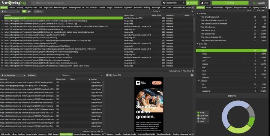The width and height of the screenshot is (270, 136).
Task: Open the Subdomain crawl mode dropdown
Action: (173, 3)
